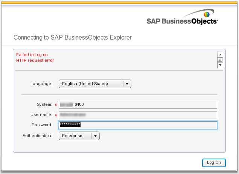Focus the System input field

tap(138, 105)
